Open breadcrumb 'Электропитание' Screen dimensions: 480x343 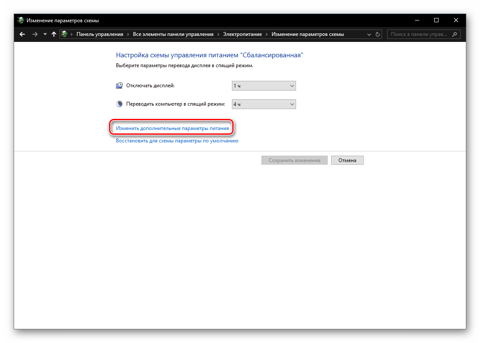243,34
